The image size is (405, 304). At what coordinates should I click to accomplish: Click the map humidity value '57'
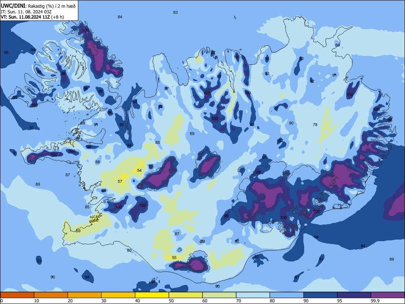120,182
